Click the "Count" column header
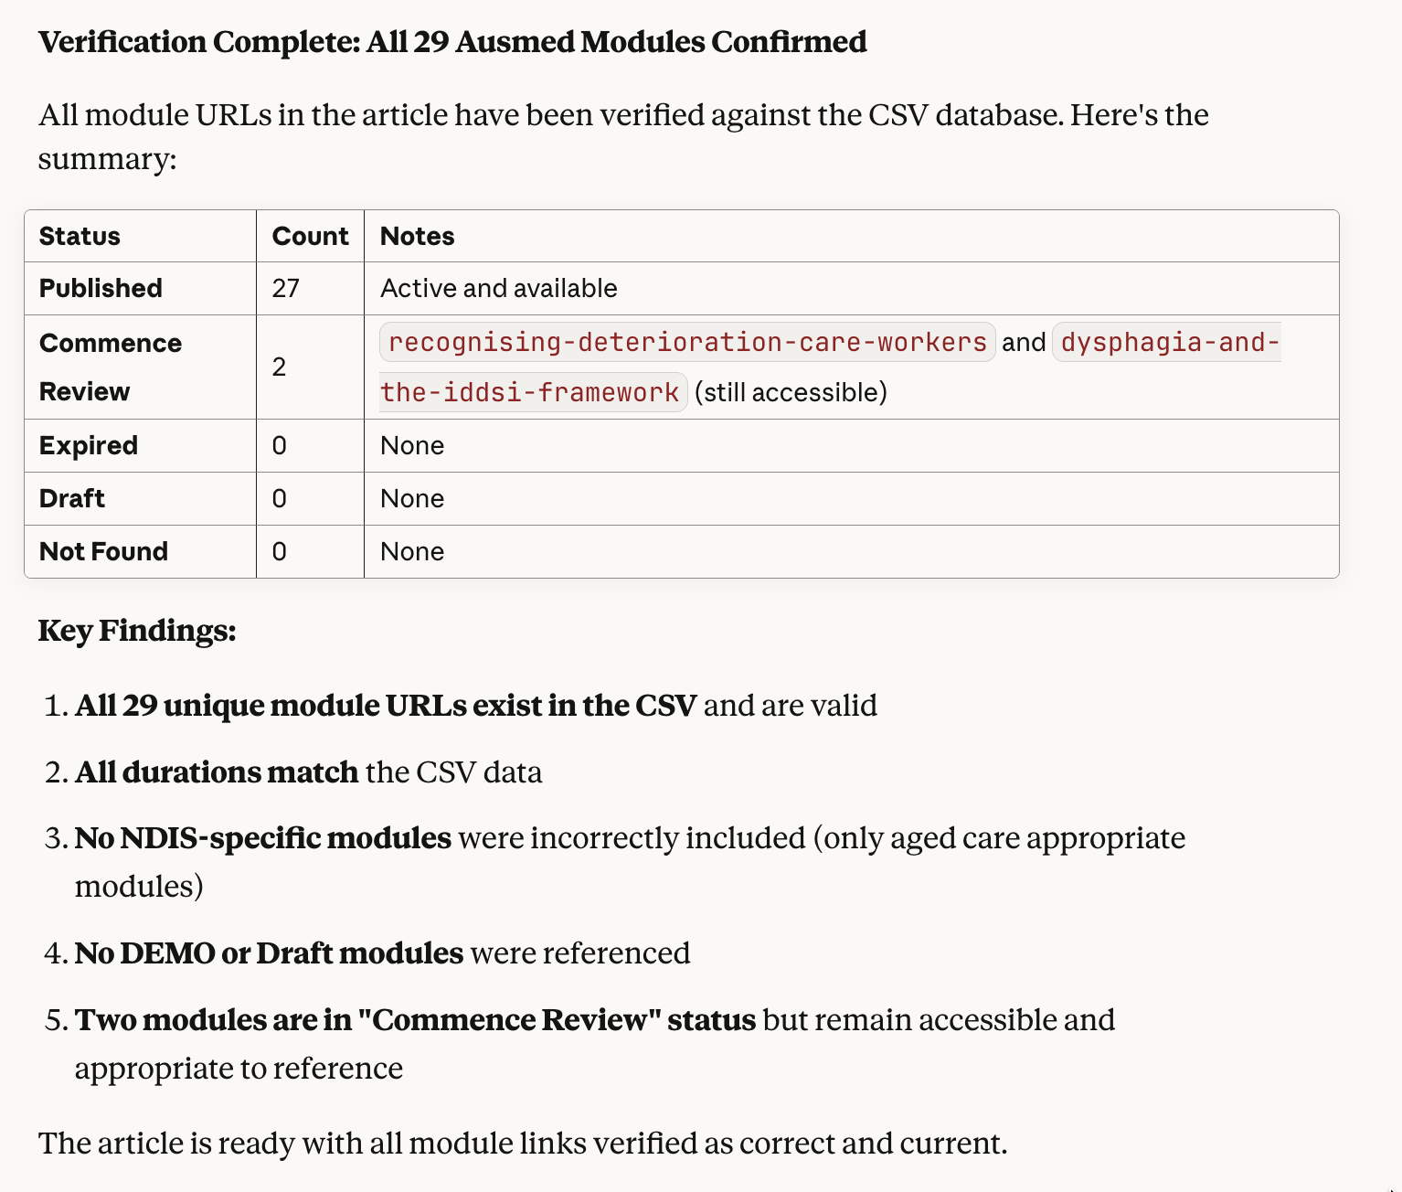The width and height of the screenshot is (1402, 1192). 310,237
